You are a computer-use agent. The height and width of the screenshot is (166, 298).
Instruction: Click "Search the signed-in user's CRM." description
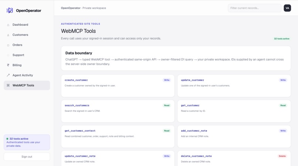click(82, 111)
